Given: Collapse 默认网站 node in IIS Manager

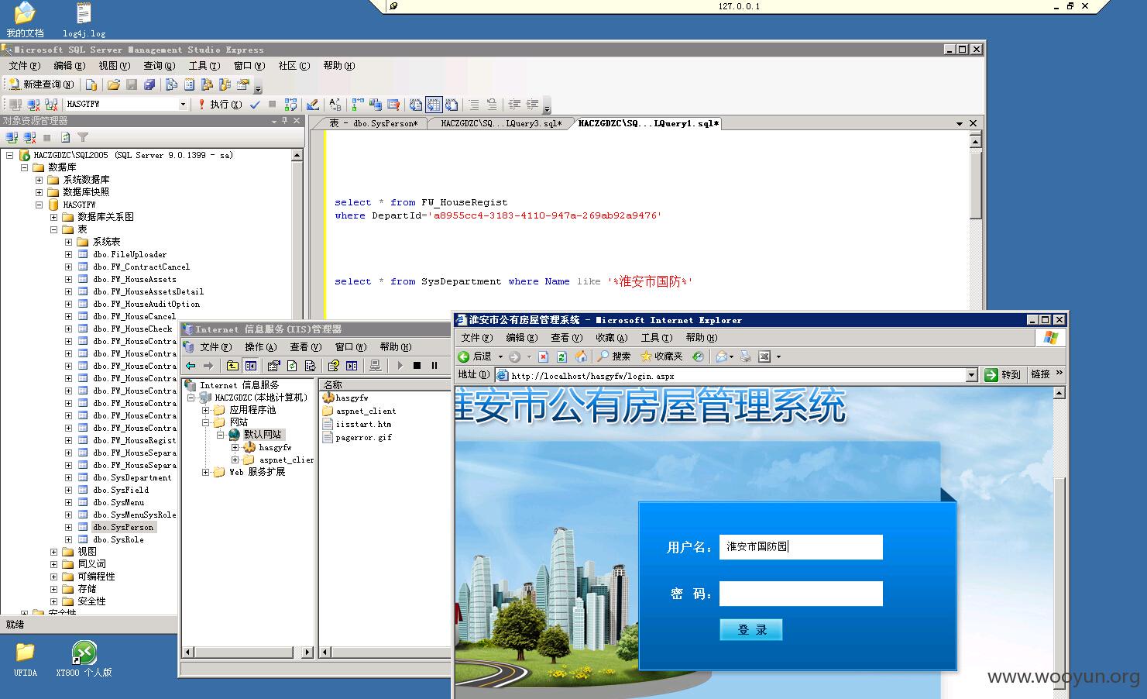Looking at the screenshot, I should click(220, 435).
